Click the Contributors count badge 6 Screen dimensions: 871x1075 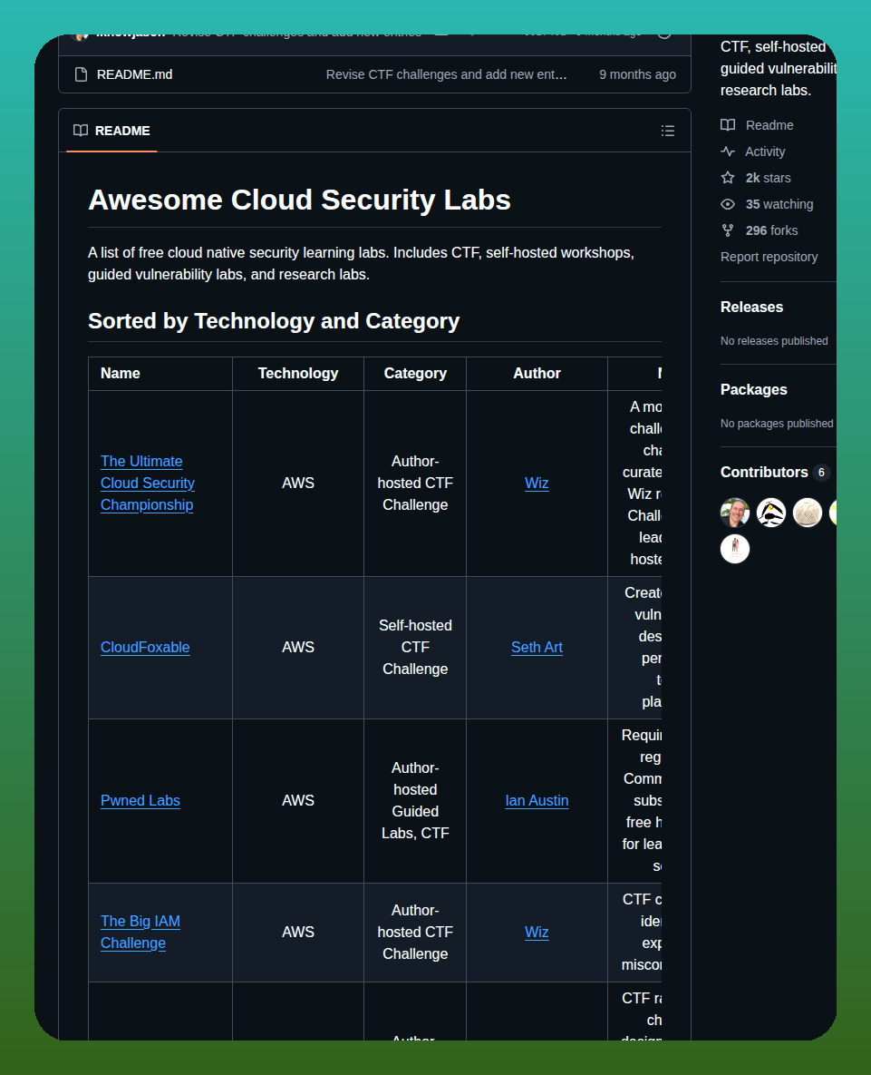coord(821,473)
